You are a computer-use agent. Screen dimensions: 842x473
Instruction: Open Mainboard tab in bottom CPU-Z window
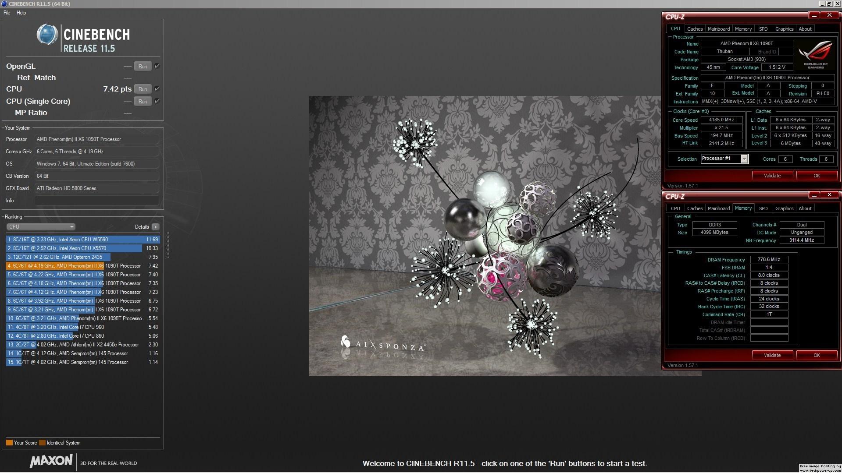[x=719, y=208]
